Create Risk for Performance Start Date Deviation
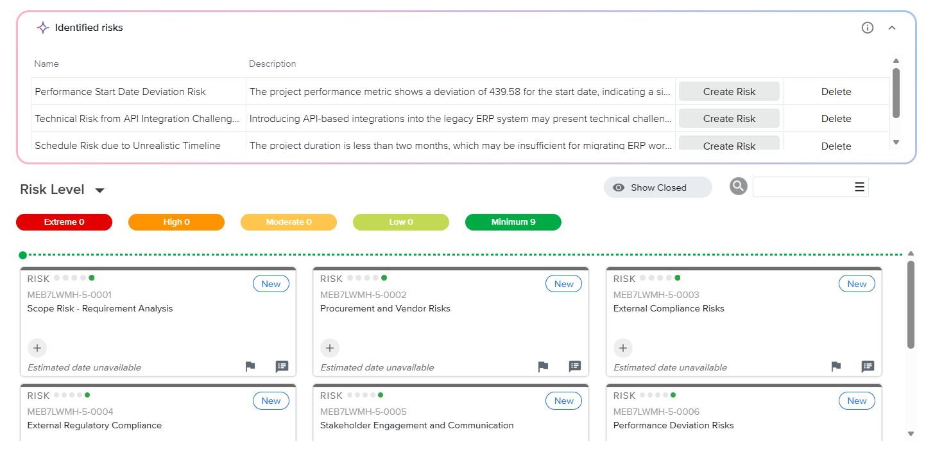The height and width of the screenshot is (454, 926). pyautogui.click(x=729, y=92)
